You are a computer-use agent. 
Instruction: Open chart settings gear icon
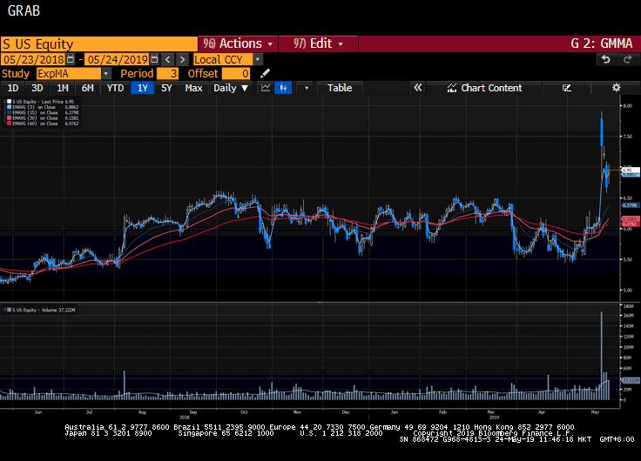click(616, 88)
